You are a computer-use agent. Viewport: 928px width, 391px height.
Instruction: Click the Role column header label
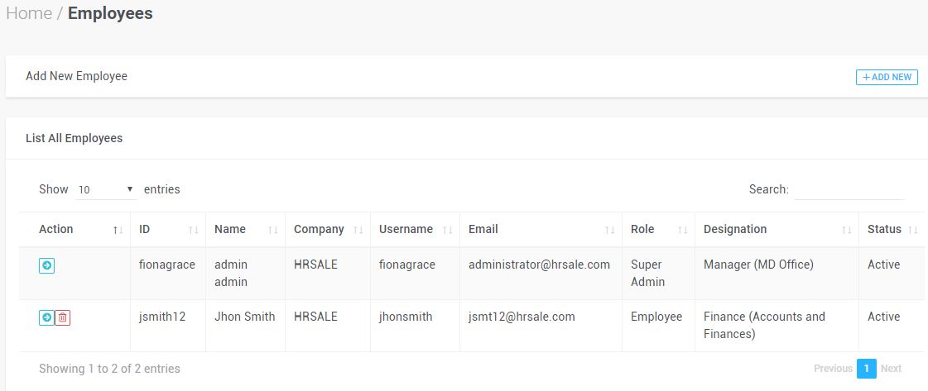click(x=642, y=229)
